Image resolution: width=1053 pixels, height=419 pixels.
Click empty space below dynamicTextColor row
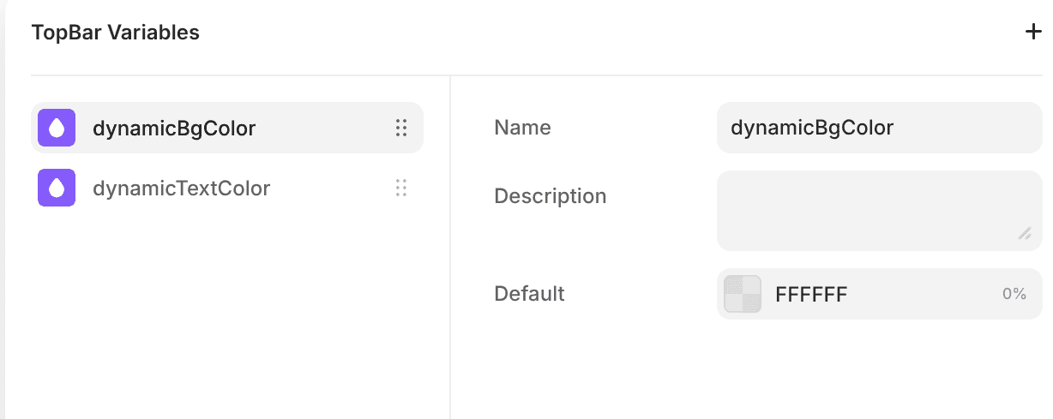tap(227, 308)
